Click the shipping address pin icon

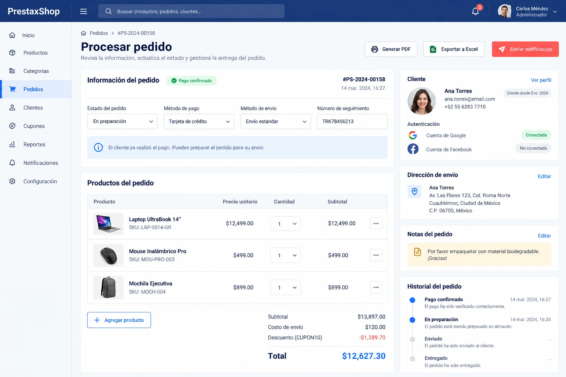point(415,191)
